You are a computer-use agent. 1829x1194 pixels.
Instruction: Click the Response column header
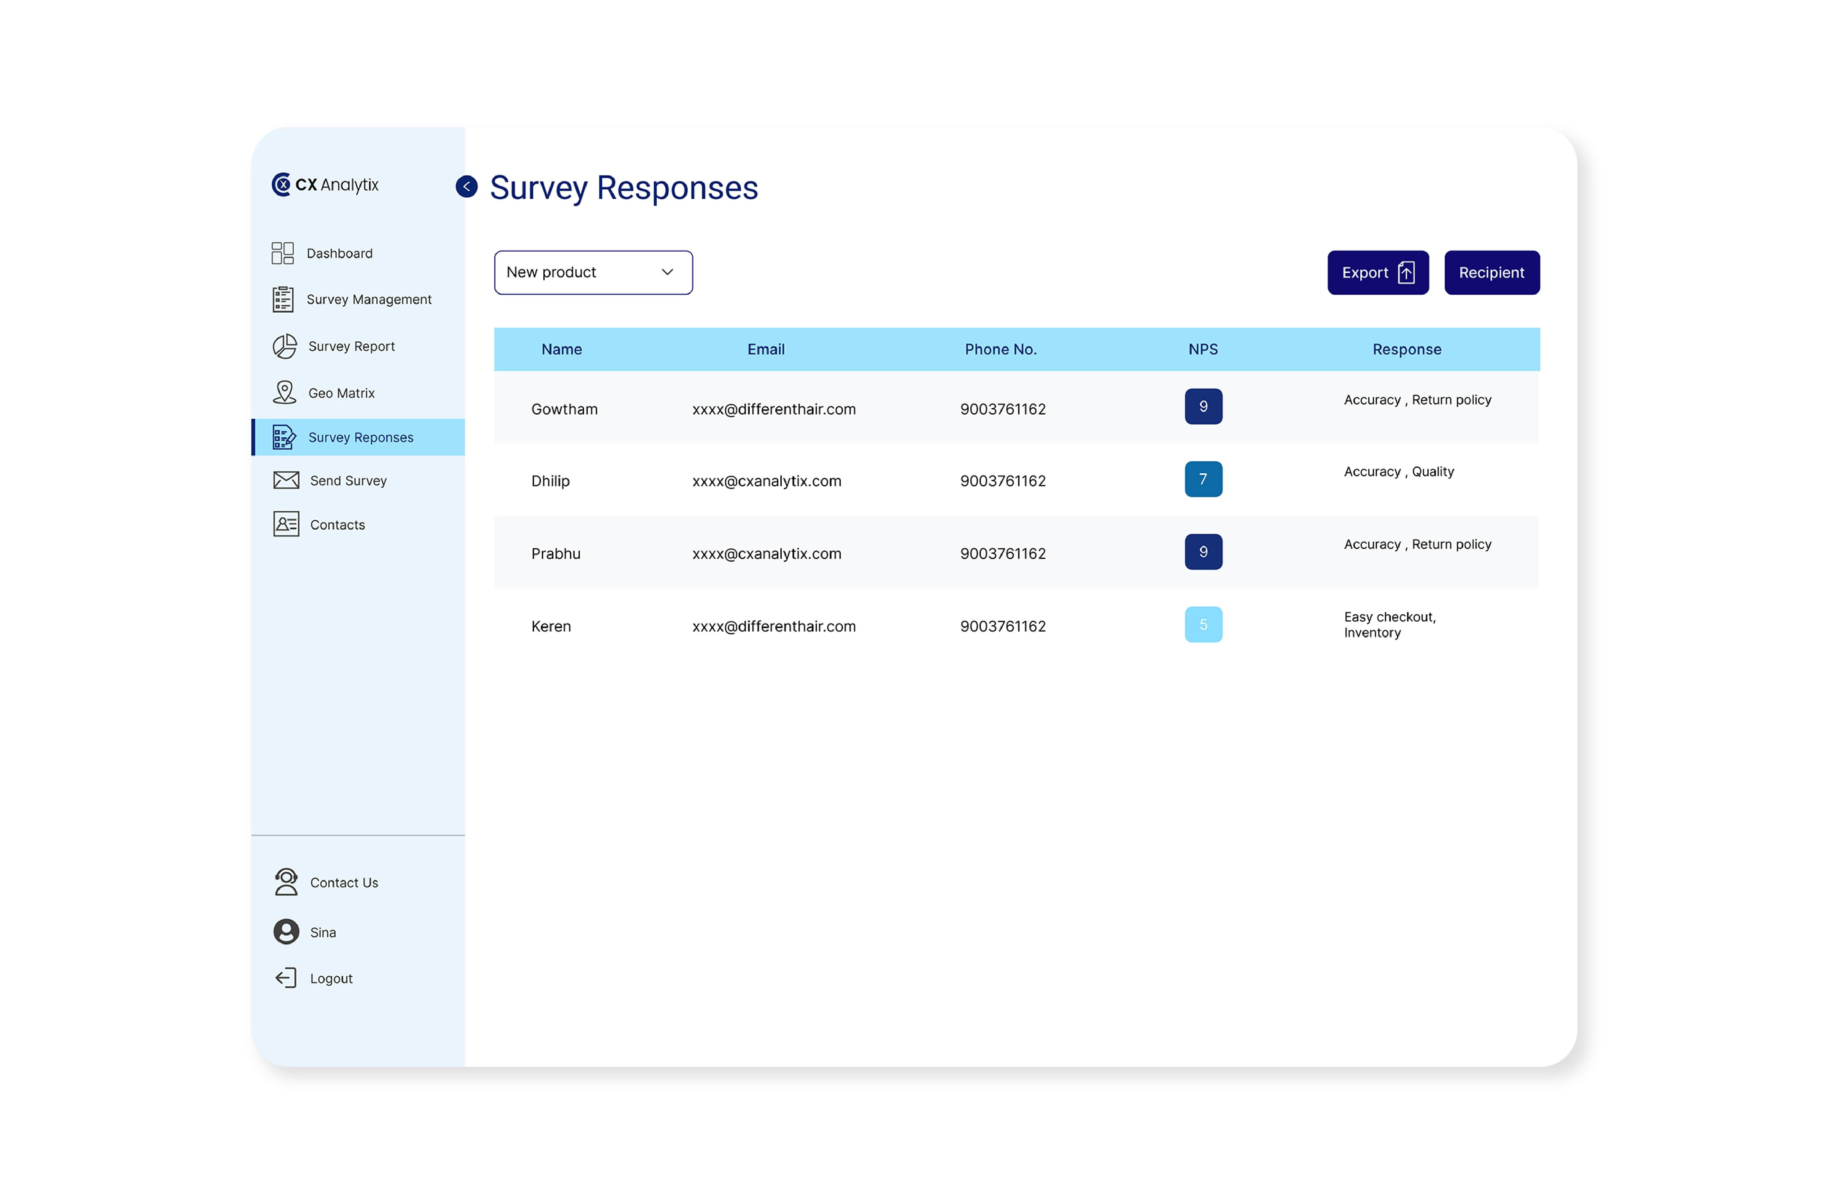point(1407,350)
